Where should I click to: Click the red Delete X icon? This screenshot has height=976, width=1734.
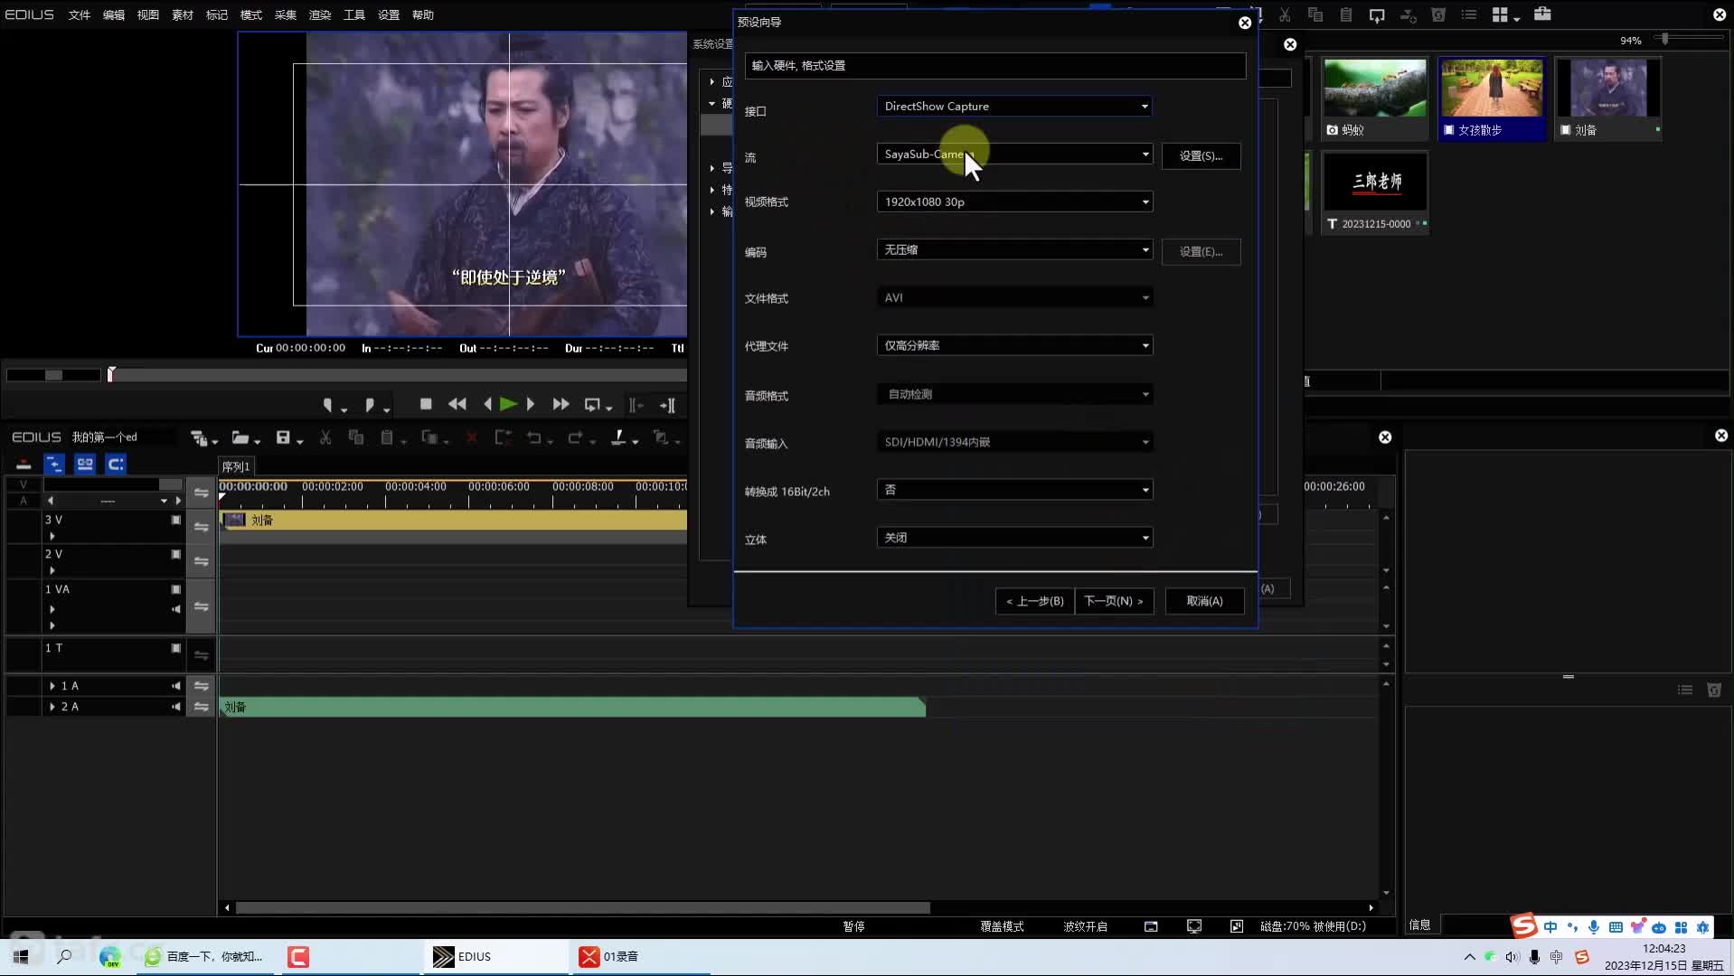click(471, 437)
